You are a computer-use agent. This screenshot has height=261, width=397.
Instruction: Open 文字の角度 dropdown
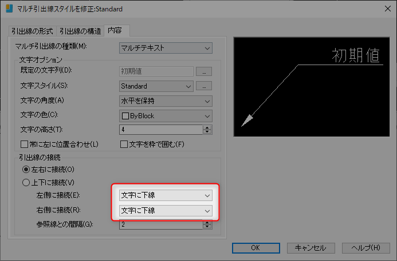coord(166,101)
